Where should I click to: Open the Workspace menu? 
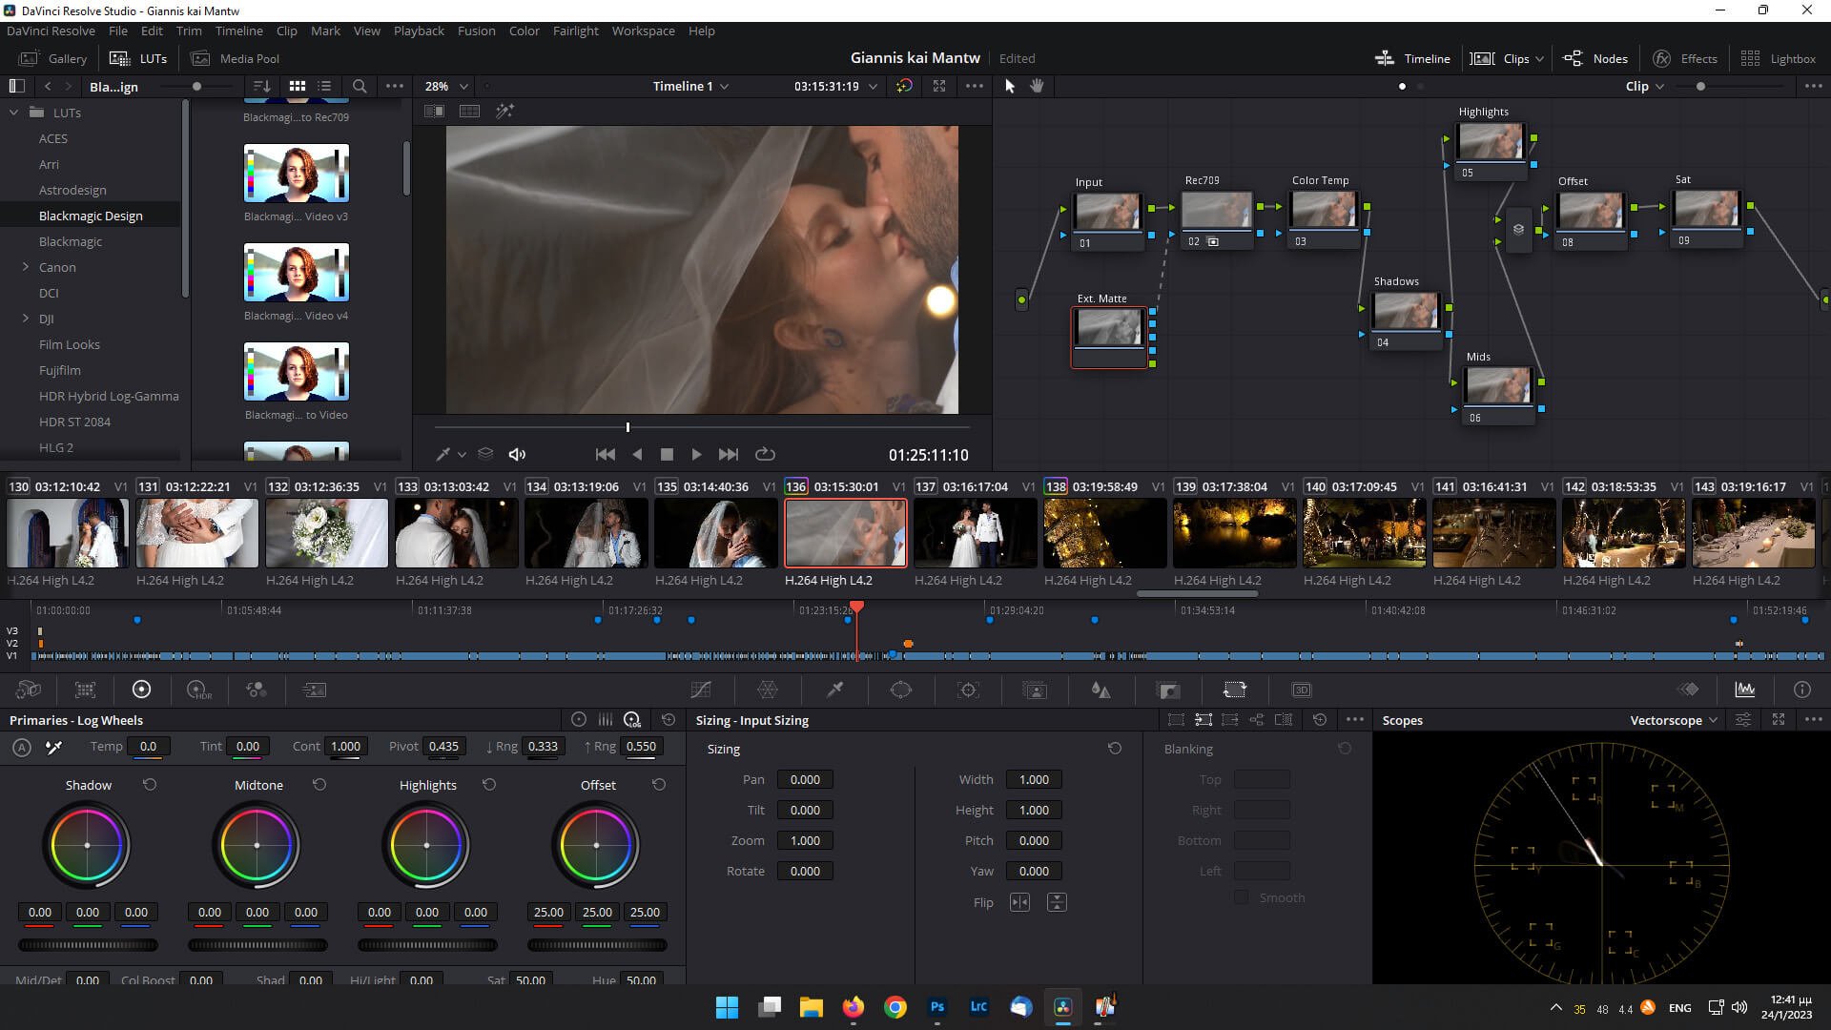coord(643,31)
